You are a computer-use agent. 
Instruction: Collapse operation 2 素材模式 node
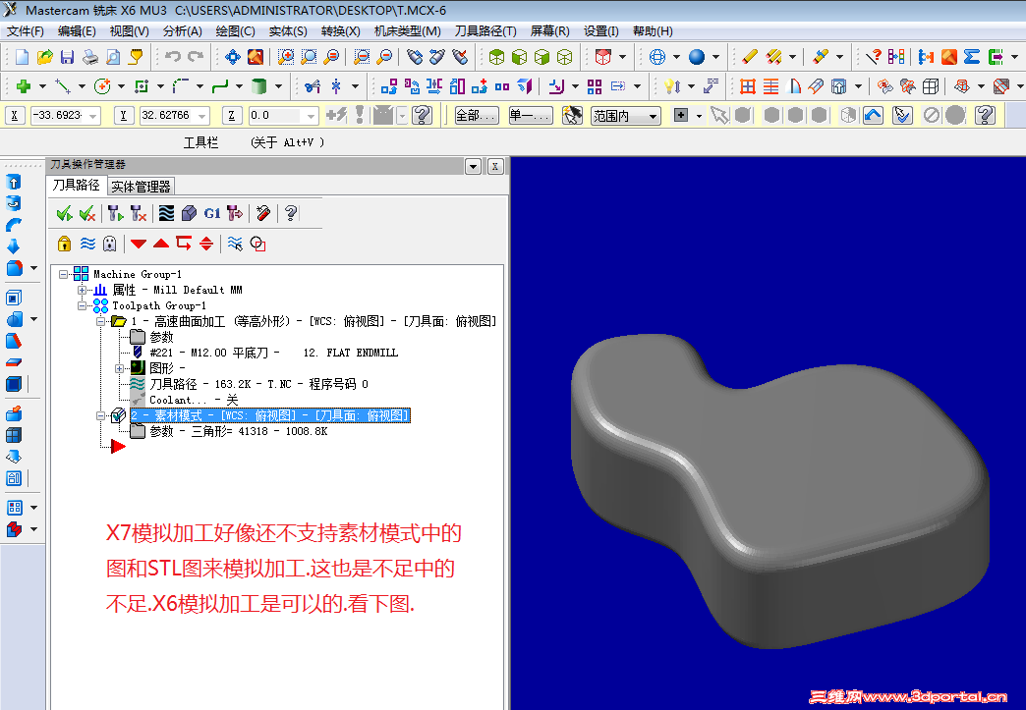pos(100,415)
